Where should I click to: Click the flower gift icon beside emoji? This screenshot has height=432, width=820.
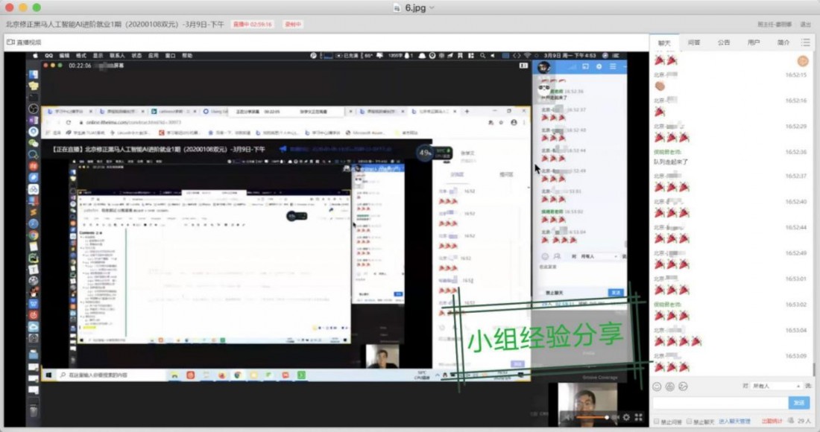click(669, 387)
